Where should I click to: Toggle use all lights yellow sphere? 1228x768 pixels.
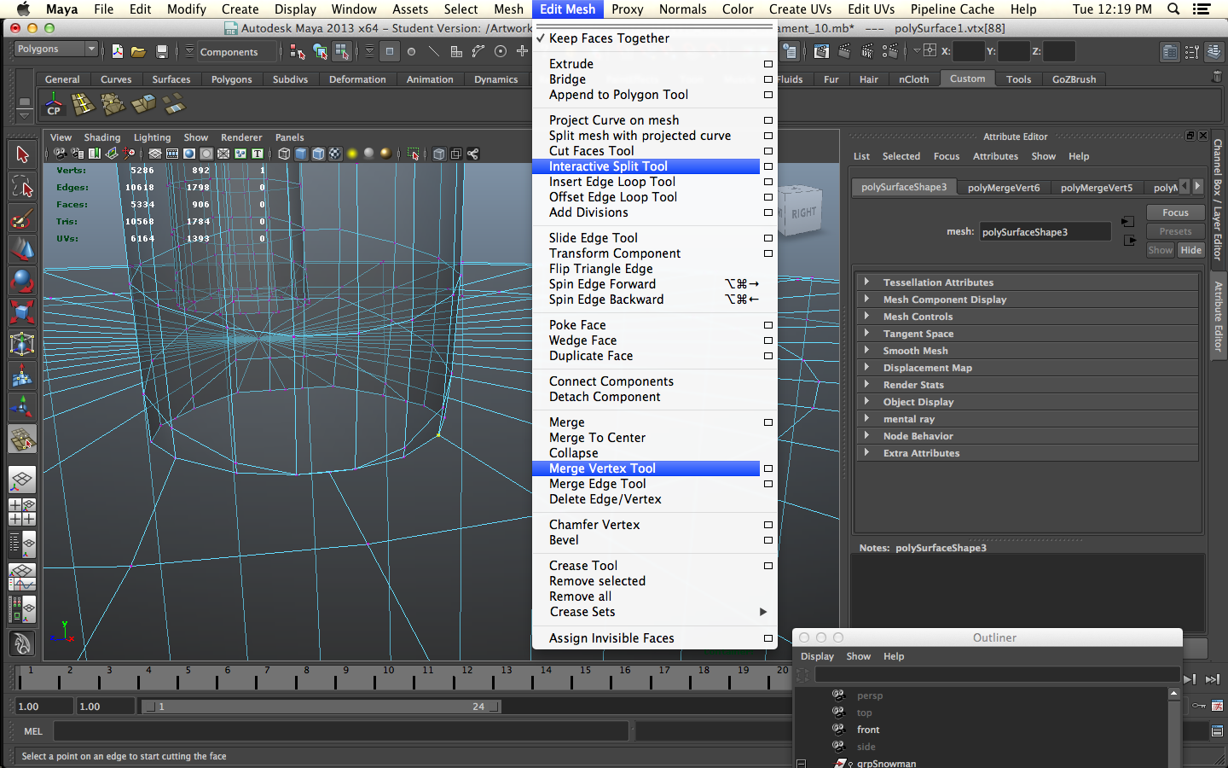352,154
